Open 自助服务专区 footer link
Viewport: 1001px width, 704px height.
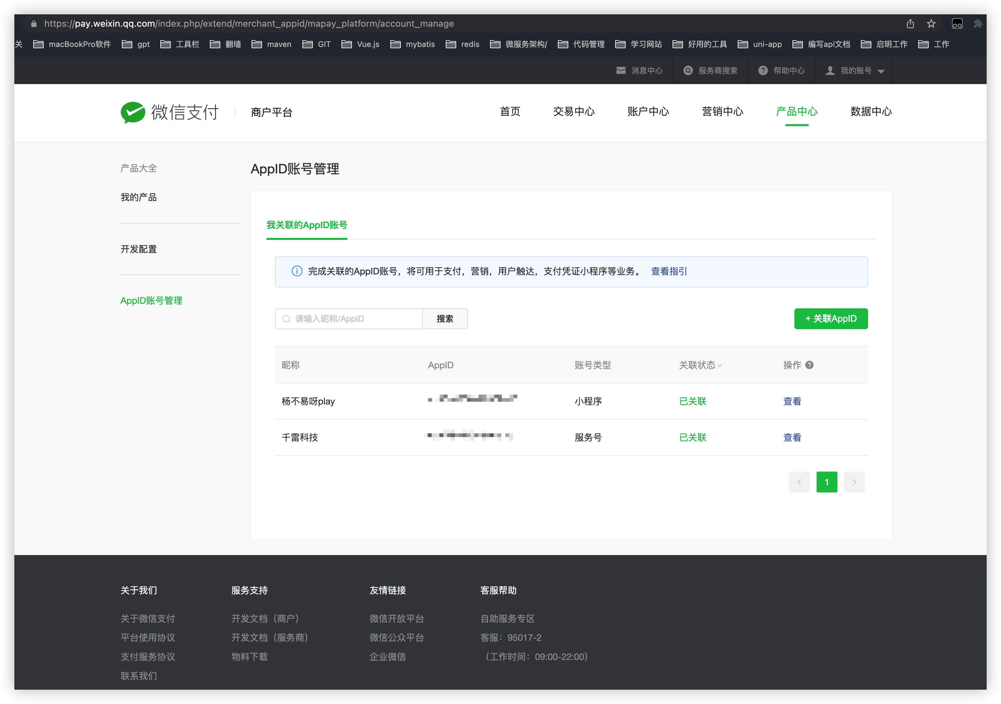coord(507,619)
